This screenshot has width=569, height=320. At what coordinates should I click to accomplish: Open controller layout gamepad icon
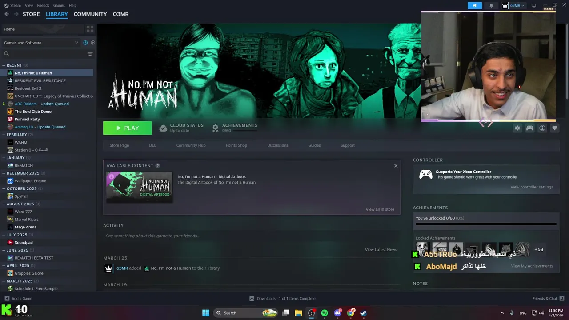click(x=530, y=128)
